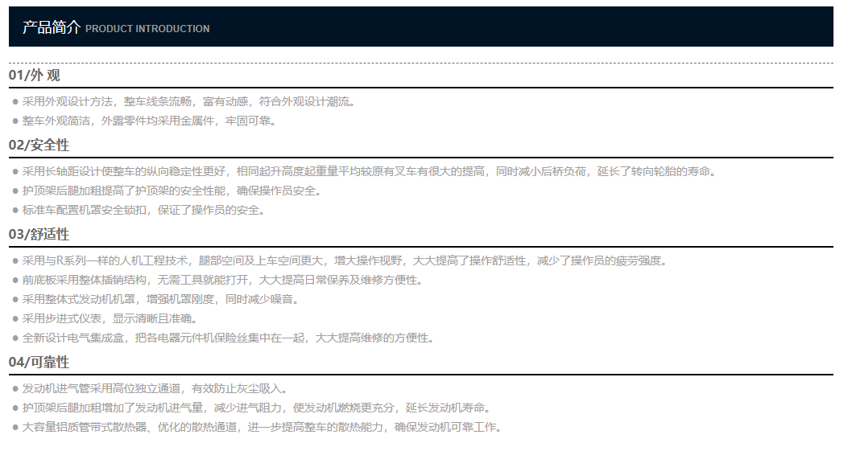Select the 03/舒适性 section heading
Image resolution: width=852 pixels, height=451 pixels.
click(39, 235)
